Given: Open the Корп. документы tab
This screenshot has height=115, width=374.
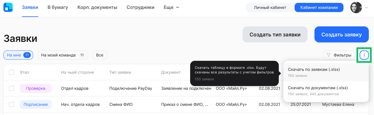Looking at the screenshot, I should (x=97, y=7).
